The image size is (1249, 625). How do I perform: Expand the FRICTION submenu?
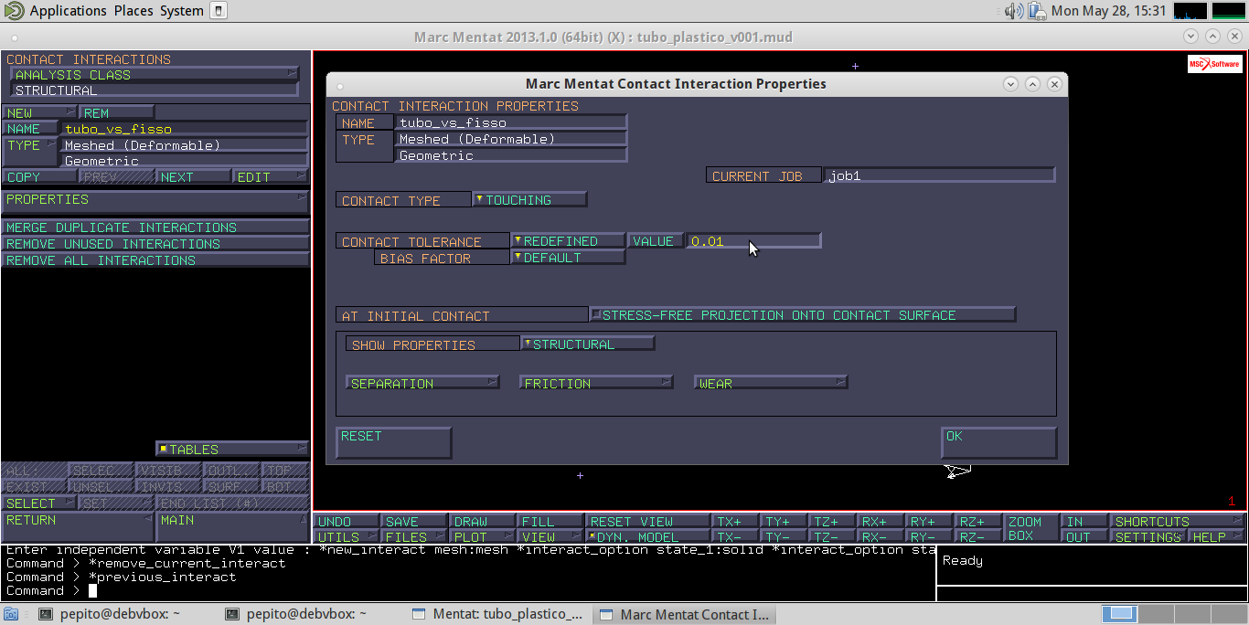[596, 383]
